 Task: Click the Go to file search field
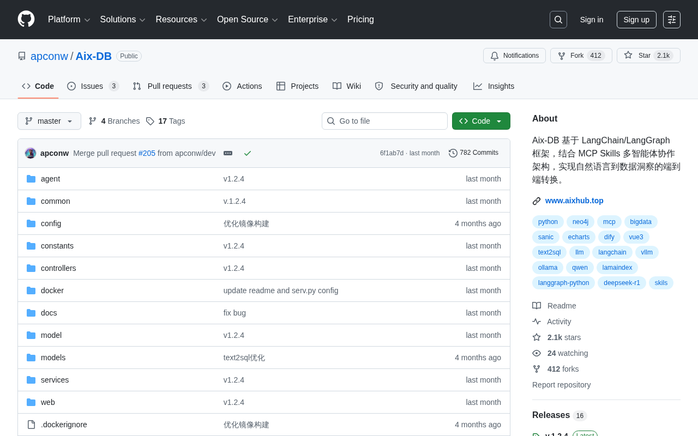(384, 121)
